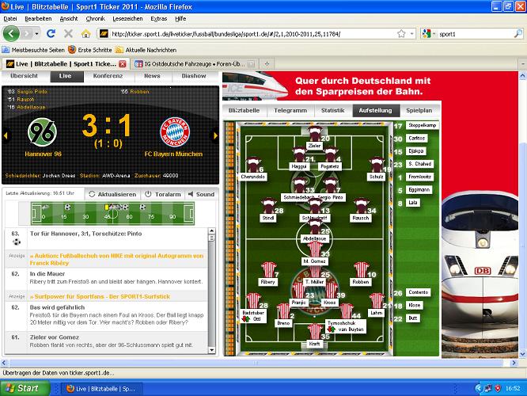Open Aktuelle Nachrichten feed bookmark
This screenshot has width=527, height=396.
coord(146,50)
